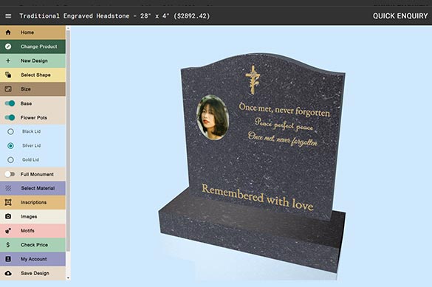Open the Home menu item
432x287 pixels.
32,32
